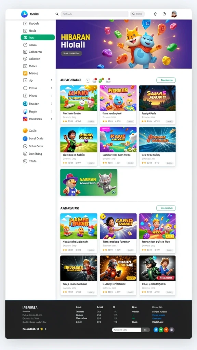This screenshot has height=350, width=197.
Task: Expand the Protes sidebar row chevron
Action: pos(52,88)
